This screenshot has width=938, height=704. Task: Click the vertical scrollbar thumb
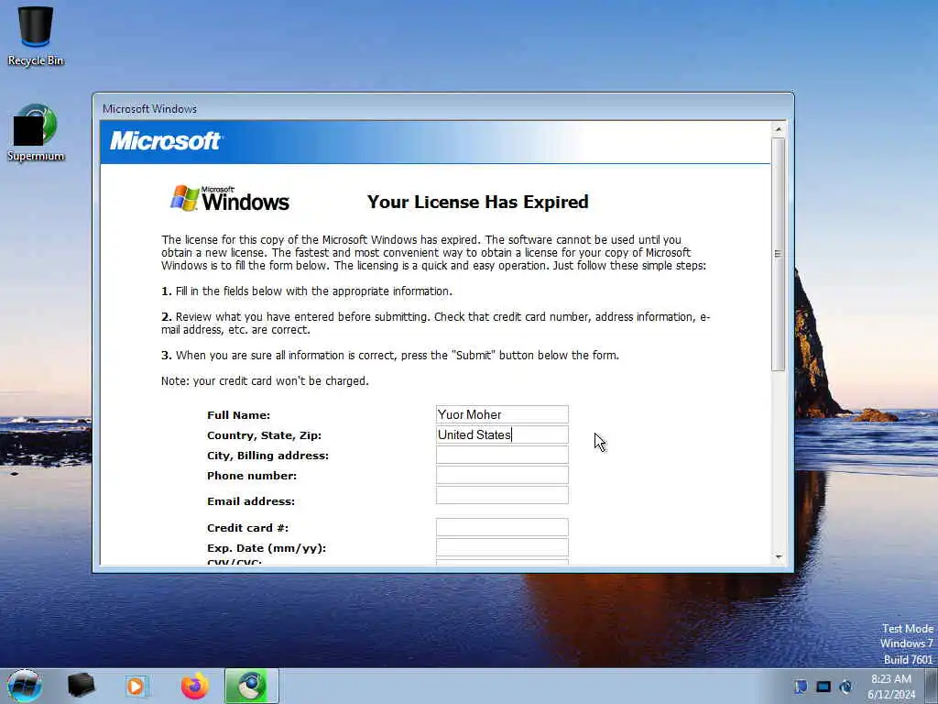[x=778, y=255]
